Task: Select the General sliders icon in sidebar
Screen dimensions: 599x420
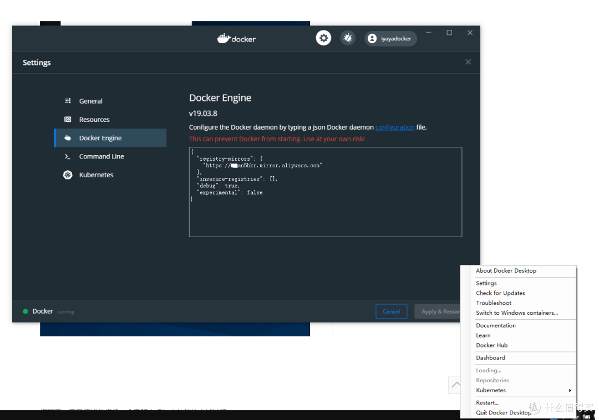Action: 68,101
